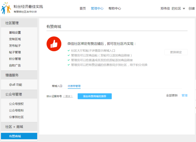Open 定制区域 in sidebar

pyautogui.click(x=15, y=39)
